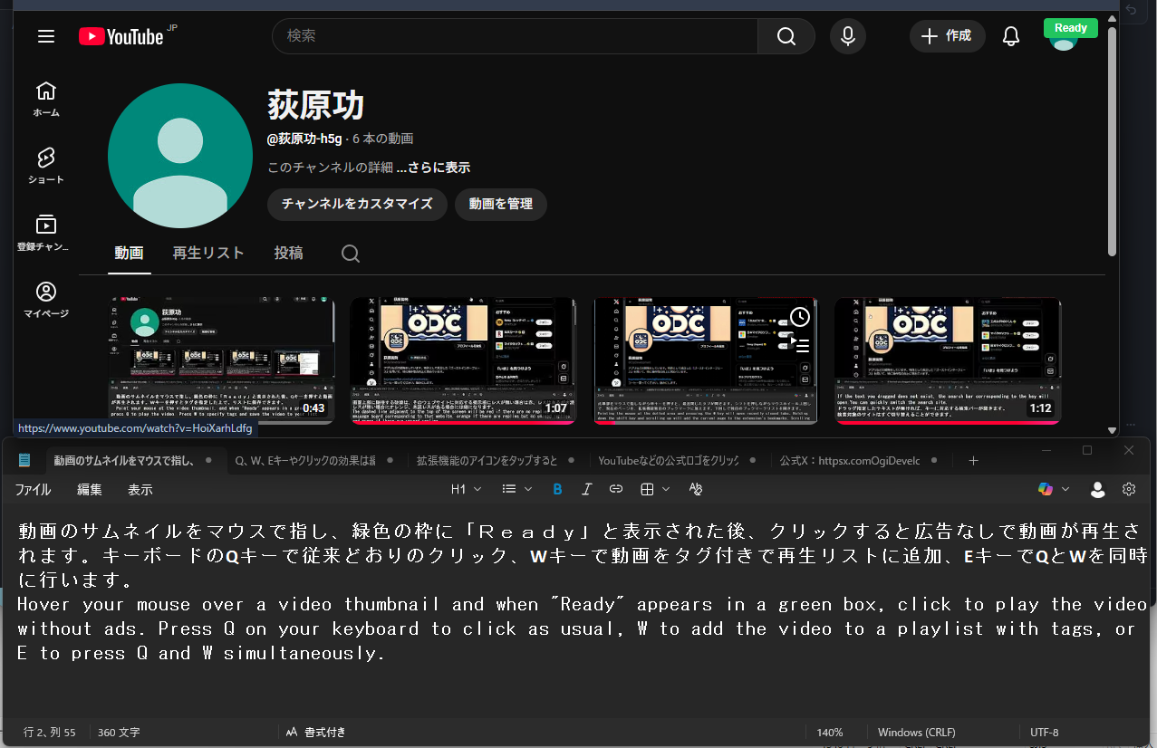The height and width of the screenshot is (748, 1157).
Task: Open the YouTube notifications bell
Action: pyautogui.click(x=1010, y=36)
